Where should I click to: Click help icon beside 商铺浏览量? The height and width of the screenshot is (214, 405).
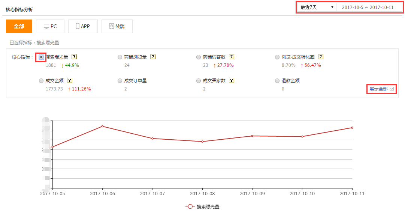[x=153, y=57]
